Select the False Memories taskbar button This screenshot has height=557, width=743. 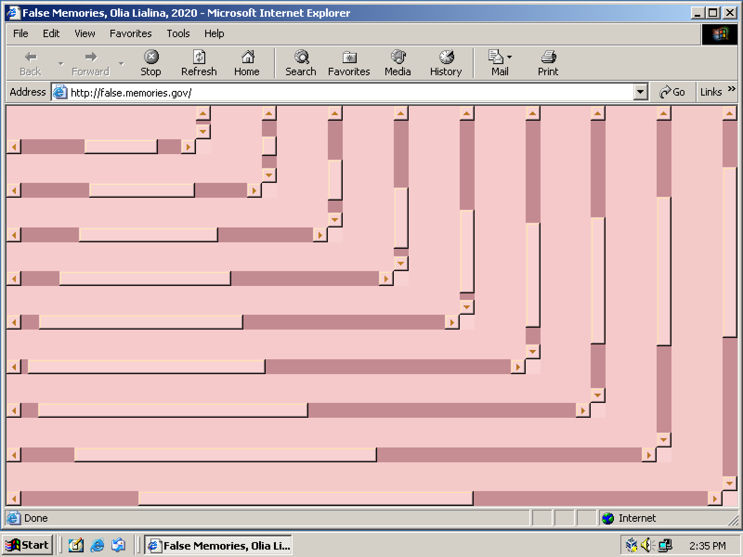(x=218, y=545)
